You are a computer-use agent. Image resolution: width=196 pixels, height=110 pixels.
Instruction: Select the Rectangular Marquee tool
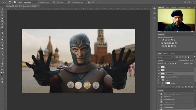coord(2,12)
